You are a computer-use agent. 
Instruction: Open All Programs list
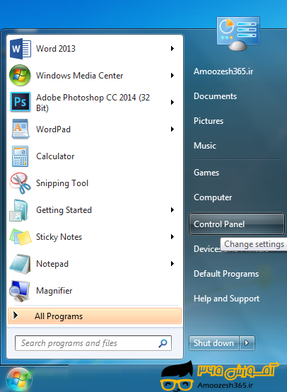coord(95,316)
